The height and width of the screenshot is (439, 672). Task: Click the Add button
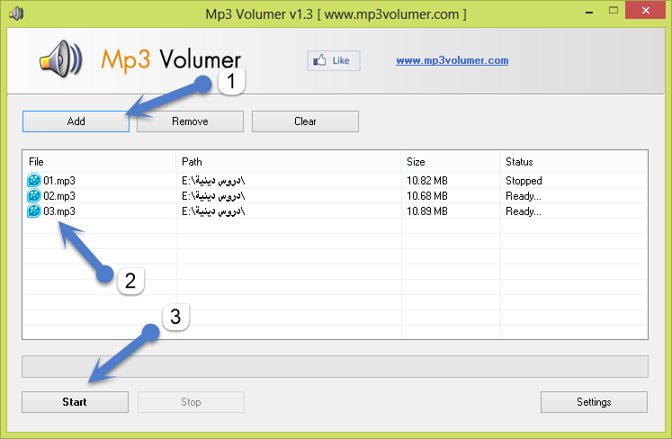(76, 121)
